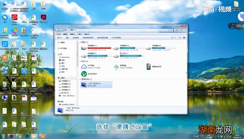This screenshot has width=244, height=139.
Task: Select 计算机 in the navigation pane
Action: pyautogui.click(x=61, y=78)
